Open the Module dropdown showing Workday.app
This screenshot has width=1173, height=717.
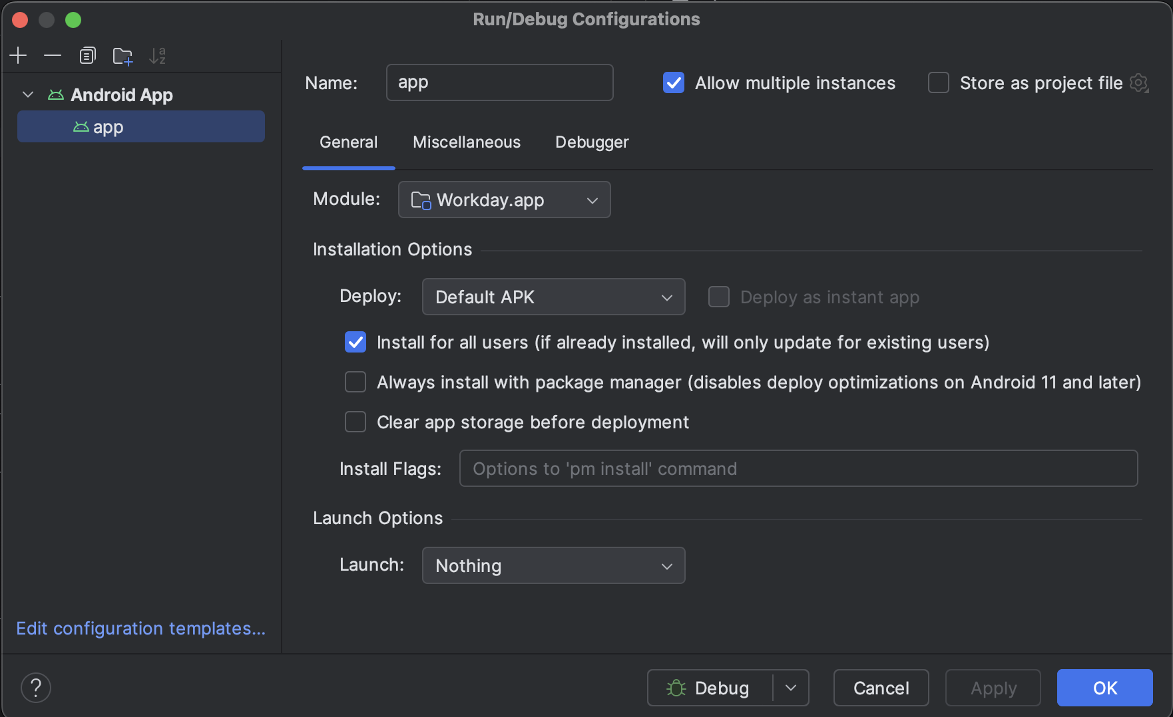point(504,200)
